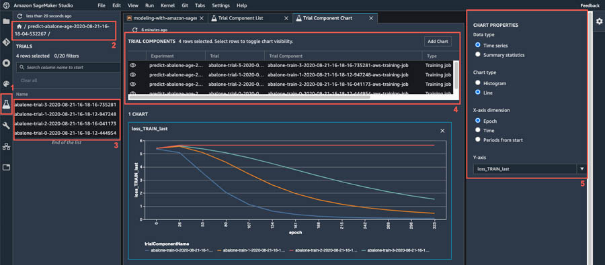Open the Edit menu
Image resolution: width=605 pixels, height=265 pixels.
tap(116, 6)
